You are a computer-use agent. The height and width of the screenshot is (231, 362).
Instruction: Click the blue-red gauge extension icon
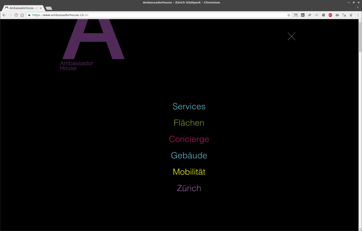coord(316,15)
